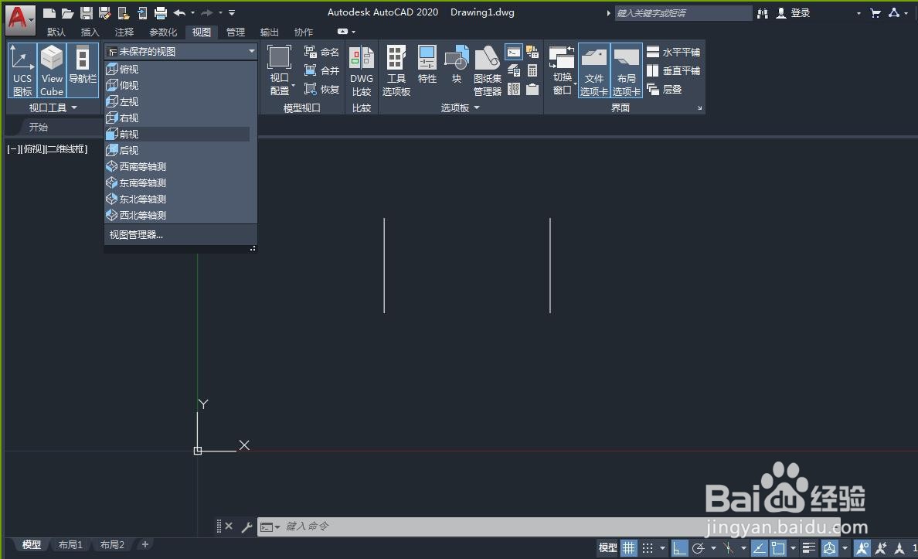Select the 俯视 top view option
Viewport: 918px width, 559px height.
[178, 69]
